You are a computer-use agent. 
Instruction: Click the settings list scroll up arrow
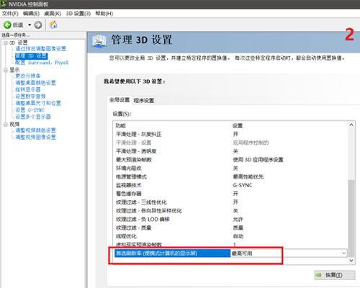(x=351, y=125)
